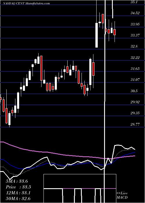Click the 12MA : 33.1 readout
This screenshot has height=203, width=145.
[18, 193]
